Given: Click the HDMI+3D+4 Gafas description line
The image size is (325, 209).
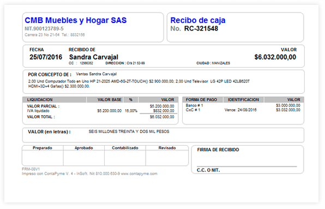Looking at the screenshot, I should (x=59, y=86).
